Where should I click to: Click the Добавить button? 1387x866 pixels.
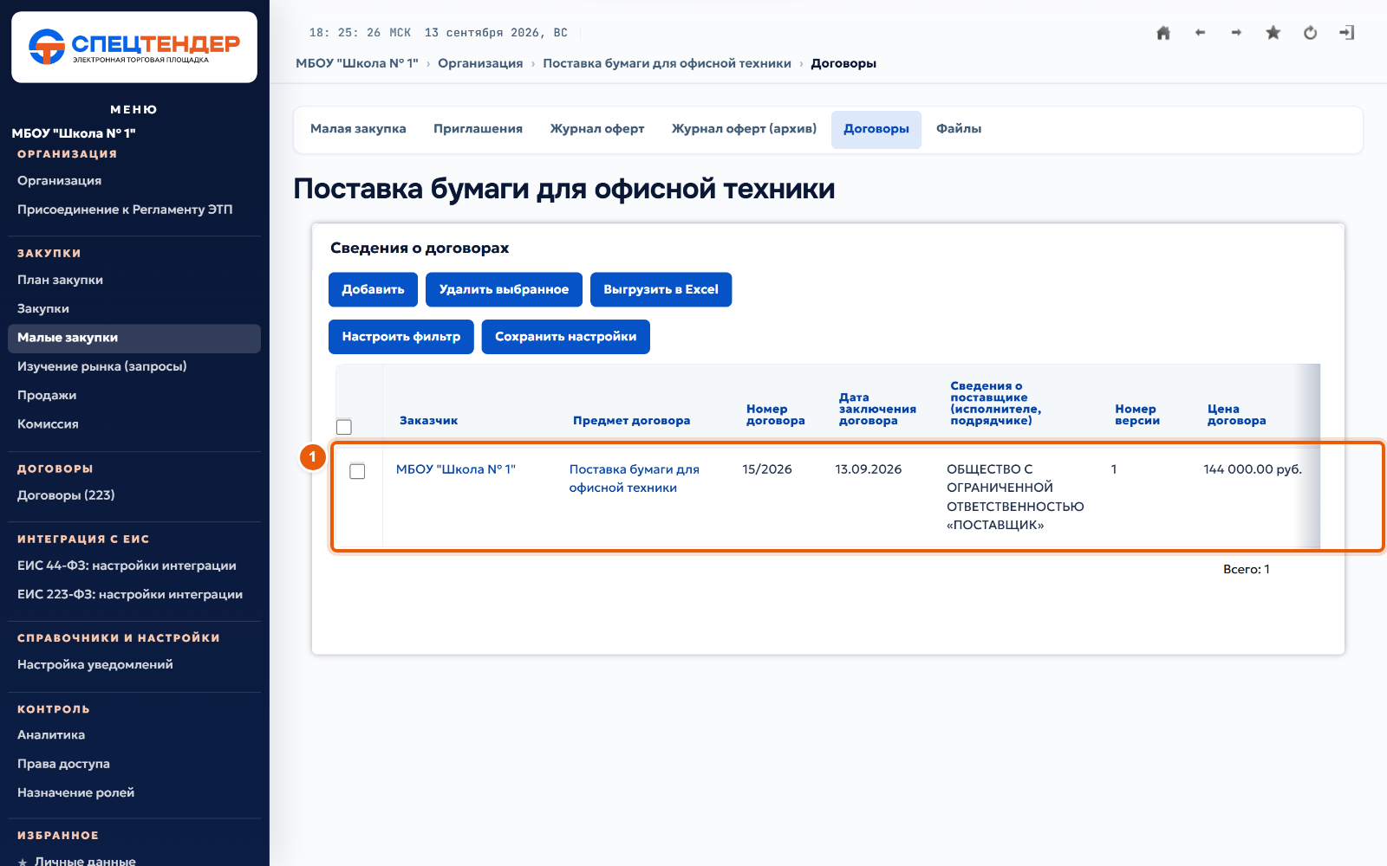373,289
